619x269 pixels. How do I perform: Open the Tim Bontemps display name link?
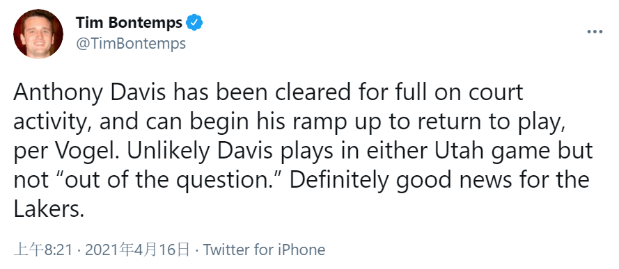[x=129, y=23]
